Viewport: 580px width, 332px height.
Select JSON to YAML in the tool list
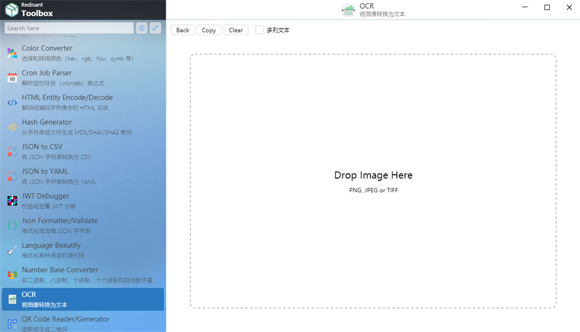[x=83, y=176]
